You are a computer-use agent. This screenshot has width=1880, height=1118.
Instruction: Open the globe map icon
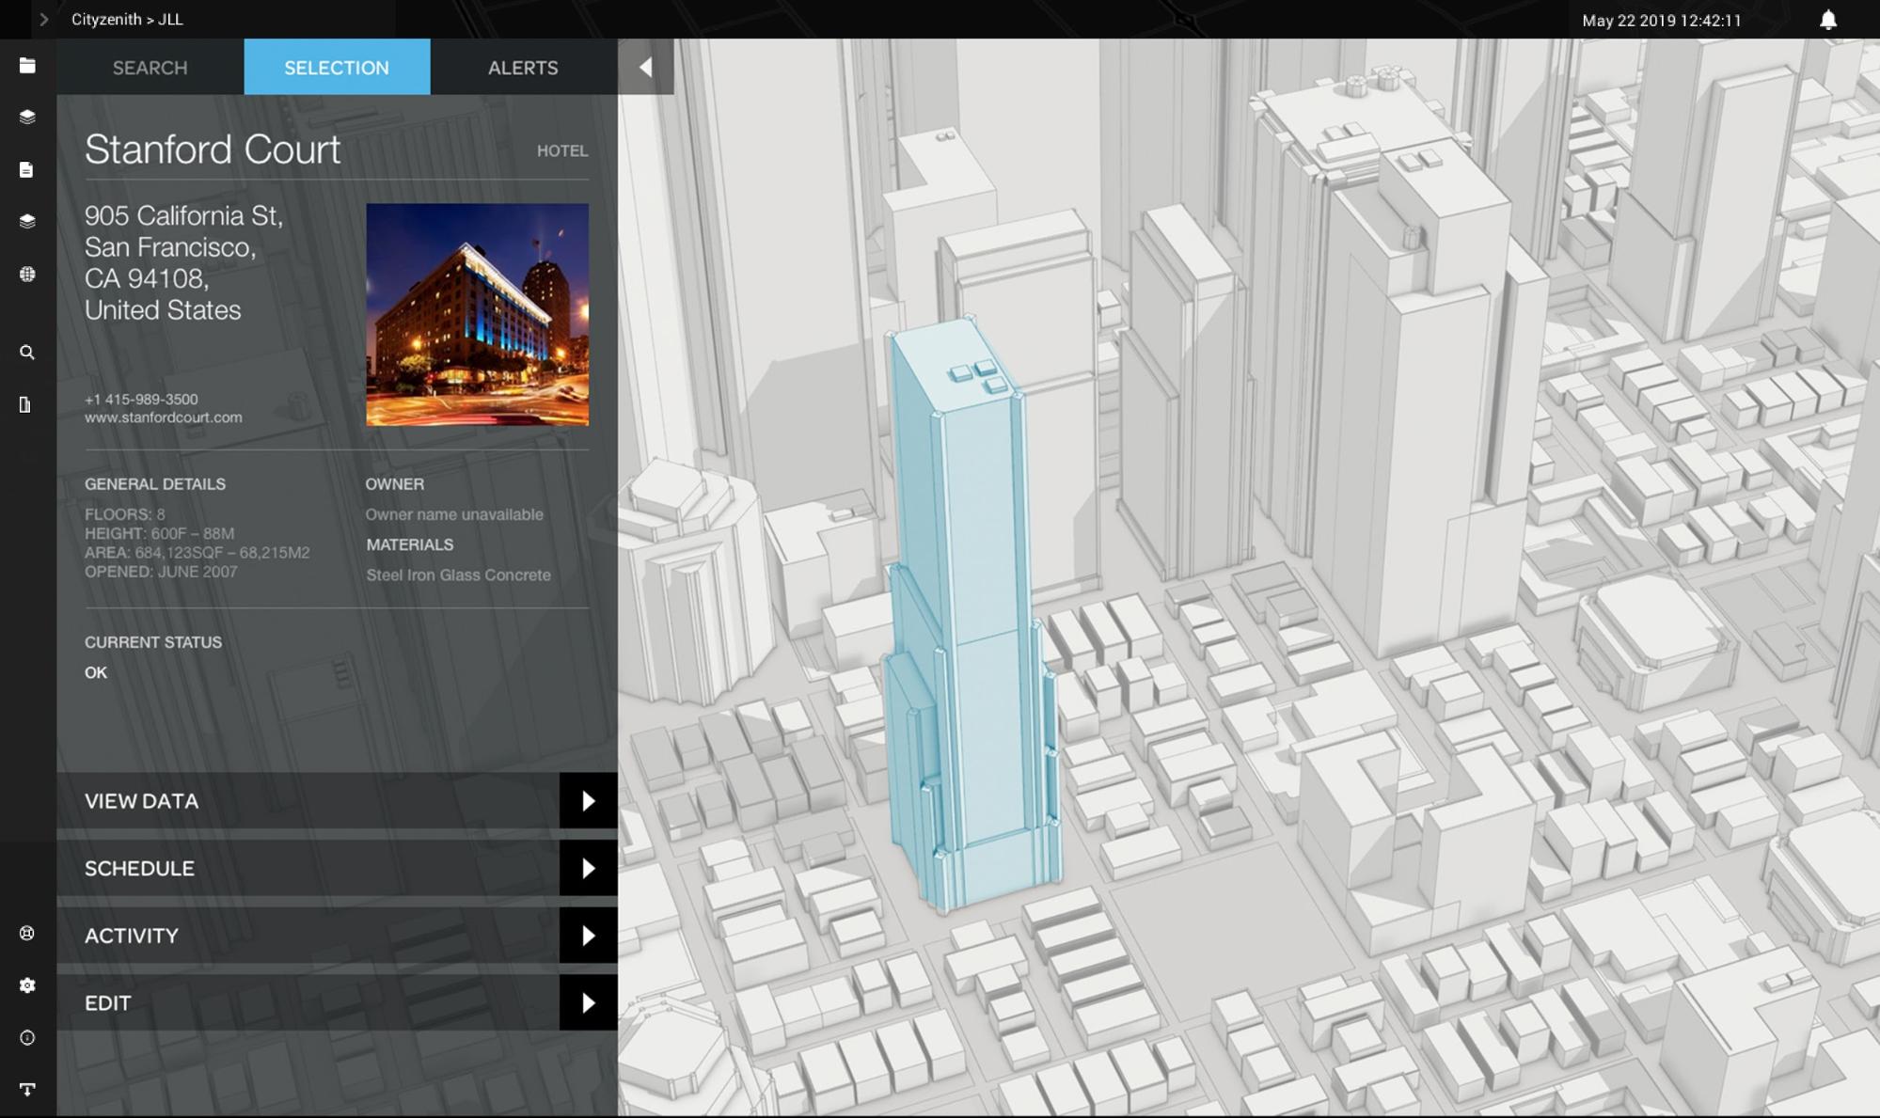27,274
